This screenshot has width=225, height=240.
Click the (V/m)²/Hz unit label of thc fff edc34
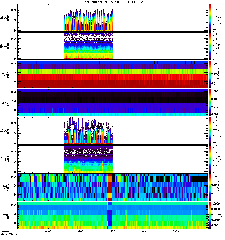[220, 131]
